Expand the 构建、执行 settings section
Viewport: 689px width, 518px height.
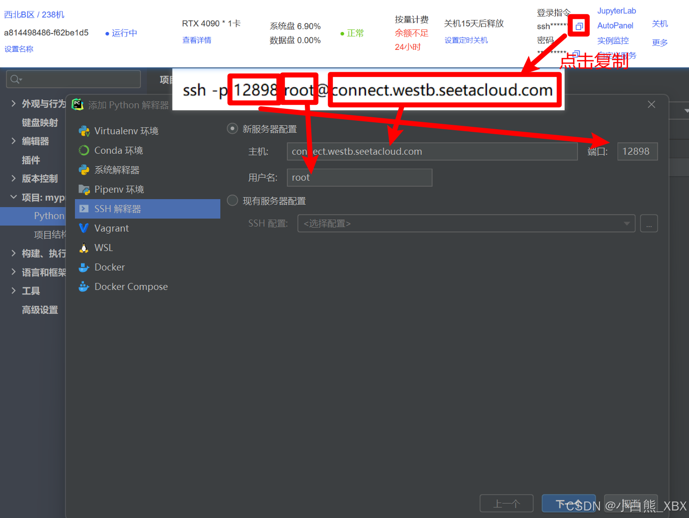[x=13, y=254]
